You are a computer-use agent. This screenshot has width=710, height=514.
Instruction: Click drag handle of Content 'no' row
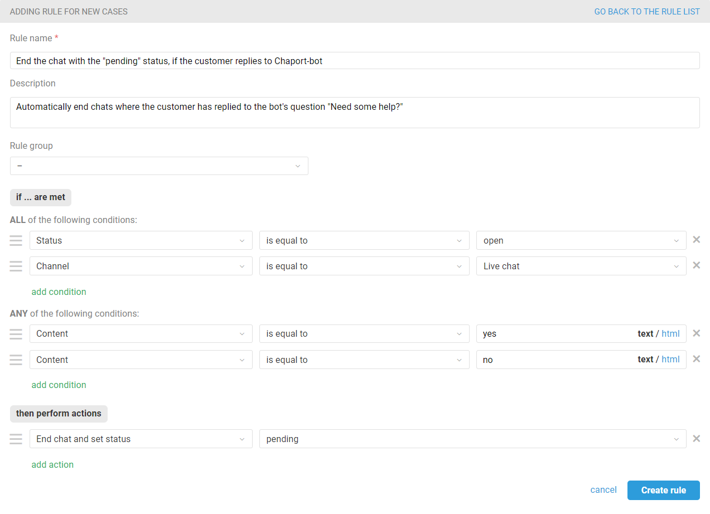coord(16,360)
